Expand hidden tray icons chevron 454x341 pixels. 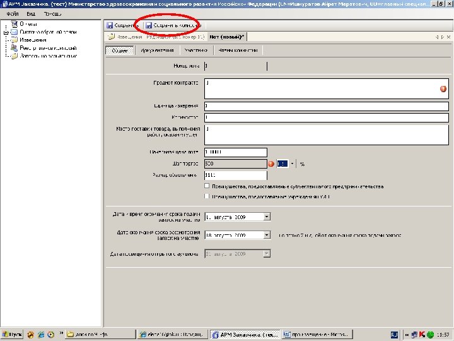click(407, 335)
